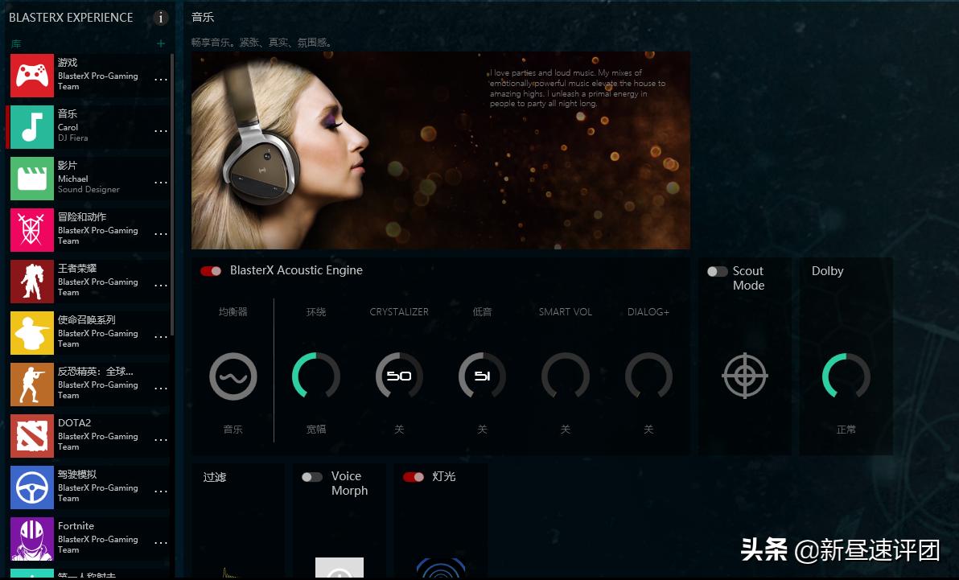Select the 反恐精英 rifleman profile icon
This screenshot has height=580, width=959.
pos(32,385)
